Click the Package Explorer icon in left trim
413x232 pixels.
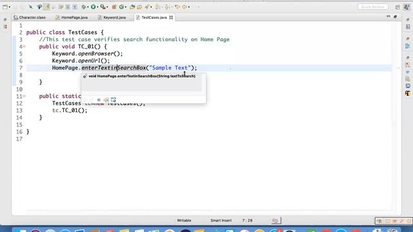click(x=5, y=27)
